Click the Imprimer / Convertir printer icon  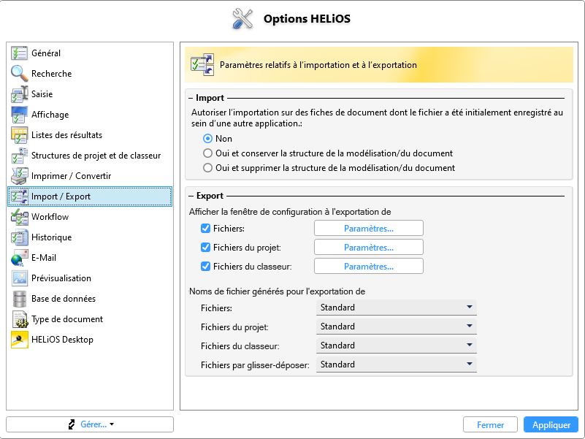point(19,176)
